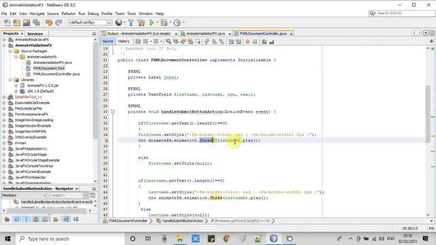Click the Open Project toolbar icon
This screenshot has height=245, width=436.
27,22
